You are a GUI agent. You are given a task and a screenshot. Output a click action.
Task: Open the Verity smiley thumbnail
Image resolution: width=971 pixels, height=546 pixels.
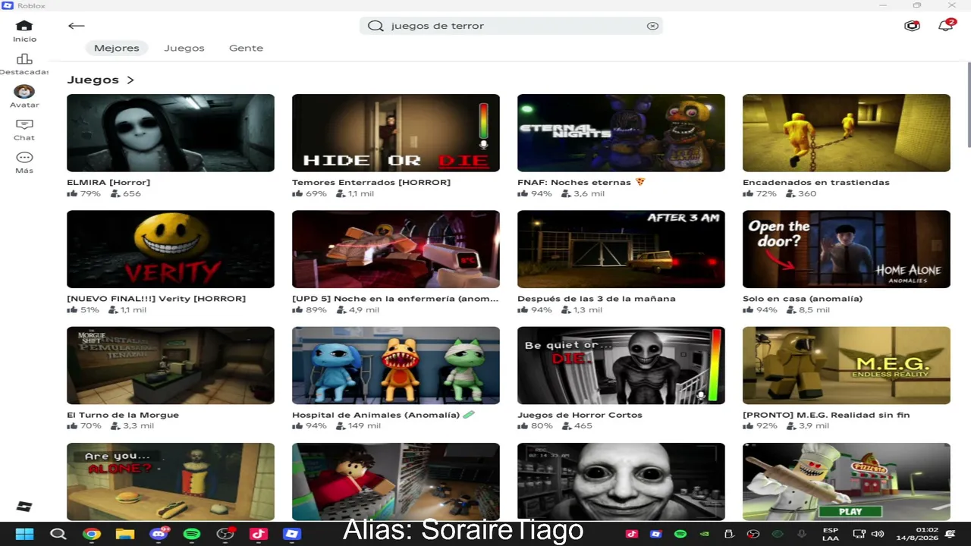tap(171, 249)
